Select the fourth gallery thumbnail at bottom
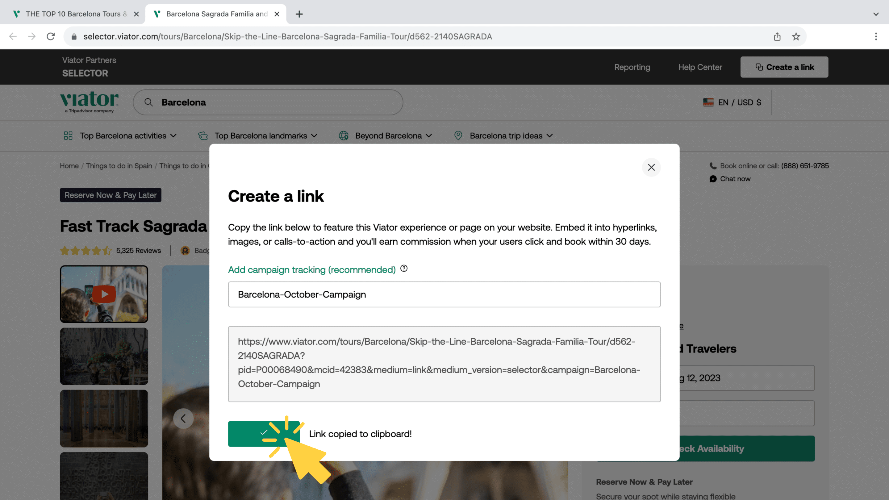 [x=104, y=476]
